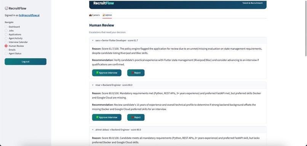Click the page vertical scrollbar
The width and height of the screenshot is (307, 146).
305,29
